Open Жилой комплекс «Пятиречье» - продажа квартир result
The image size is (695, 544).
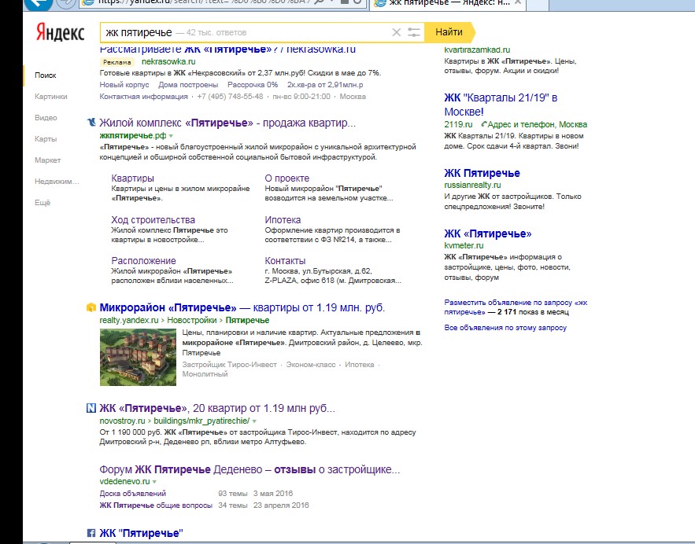(227, 123)
